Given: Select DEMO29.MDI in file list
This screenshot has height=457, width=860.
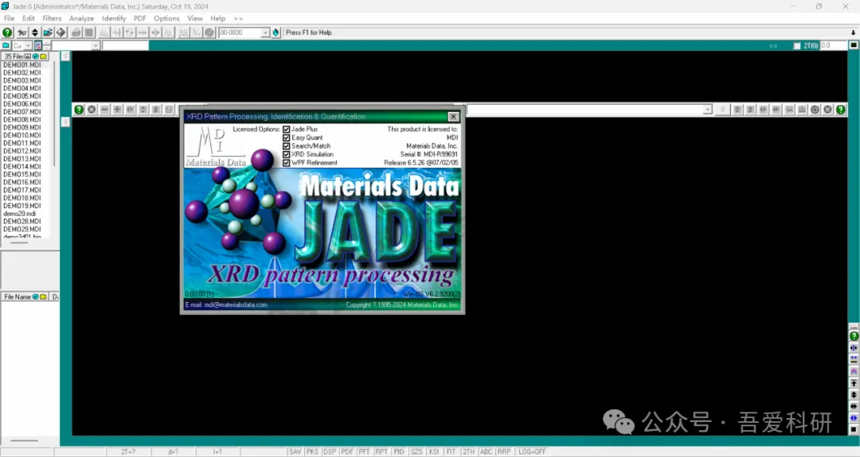Looking at the screenshot, I should 22,230.
